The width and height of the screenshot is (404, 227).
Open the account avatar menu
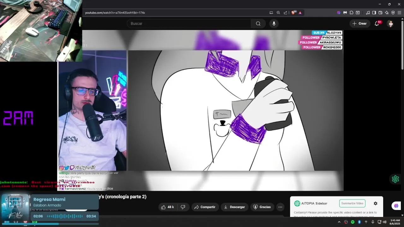click(x=390, y=24)
